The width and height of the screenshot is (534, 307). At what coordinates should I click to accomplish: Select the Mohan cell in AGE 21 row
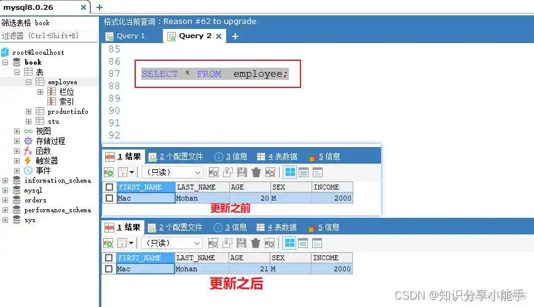click(x=202, y=269)
